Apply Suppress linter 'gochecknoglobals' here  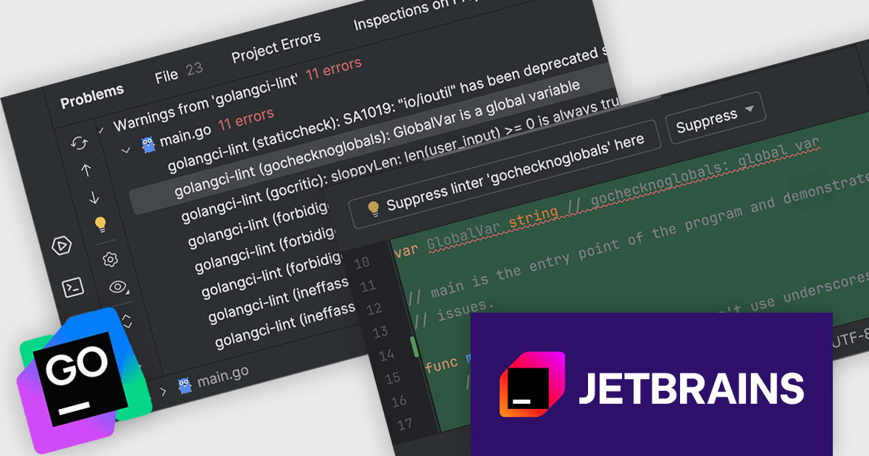tap(505, 173)
